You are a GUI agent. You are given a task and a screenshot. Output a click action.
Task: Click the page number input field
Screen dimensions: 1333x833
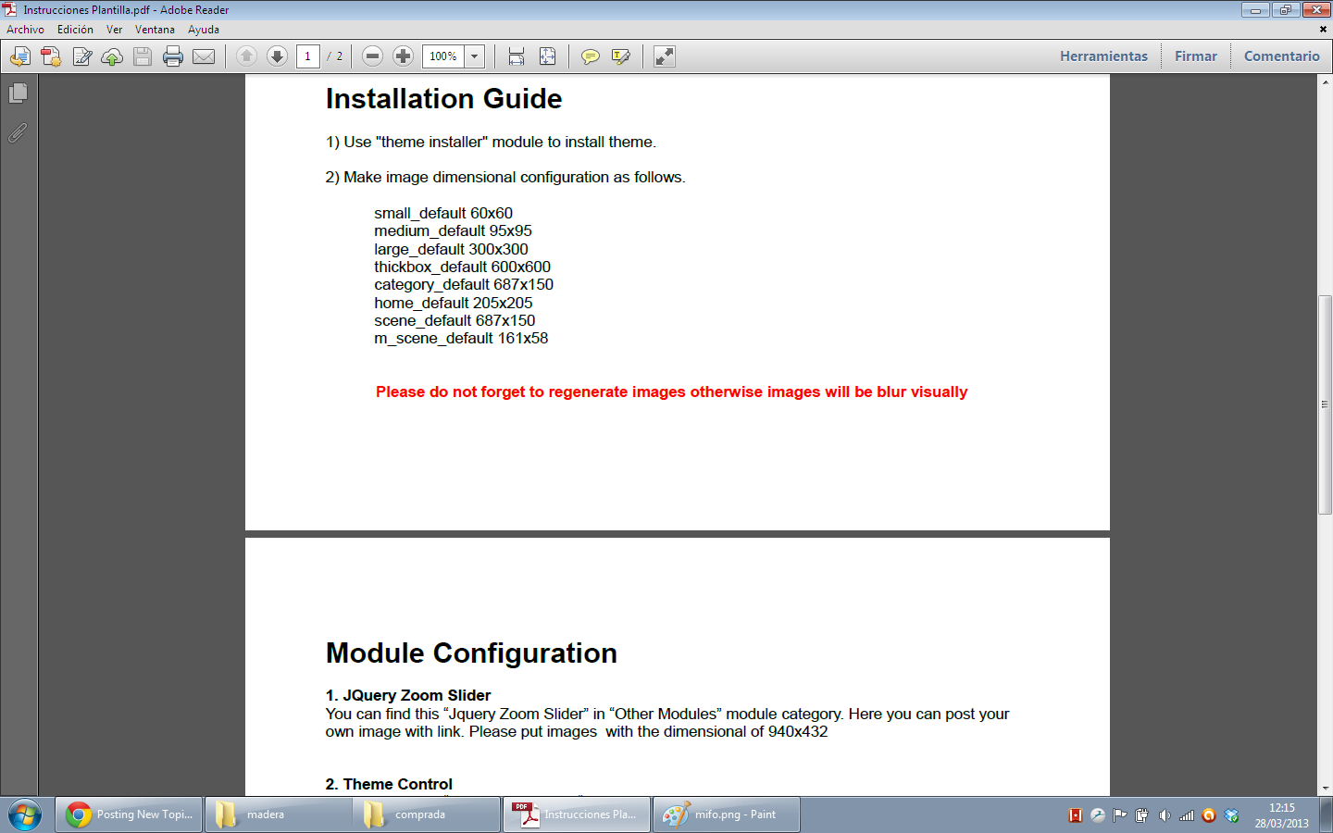pyautogui.click(x=308, y=56)
